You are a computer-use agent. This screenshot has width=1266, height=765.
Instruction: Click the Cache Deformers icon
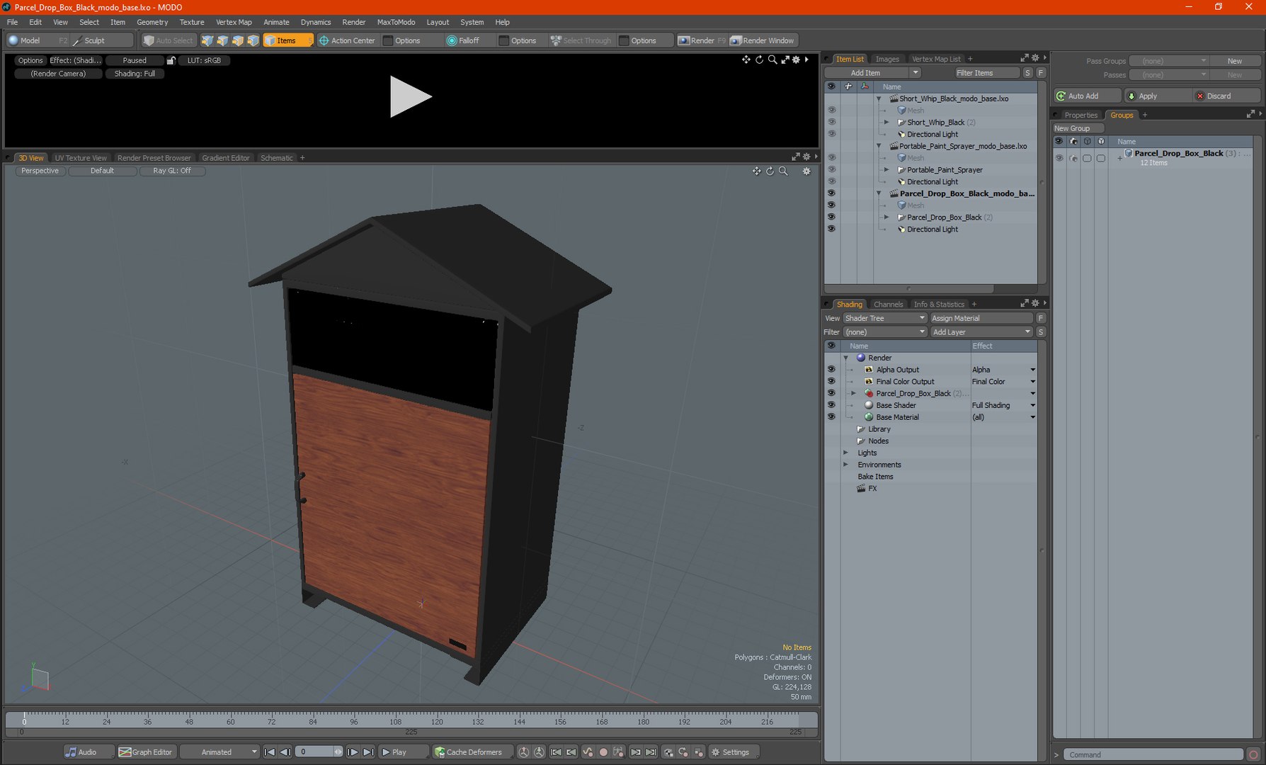(x=440, y=752)
